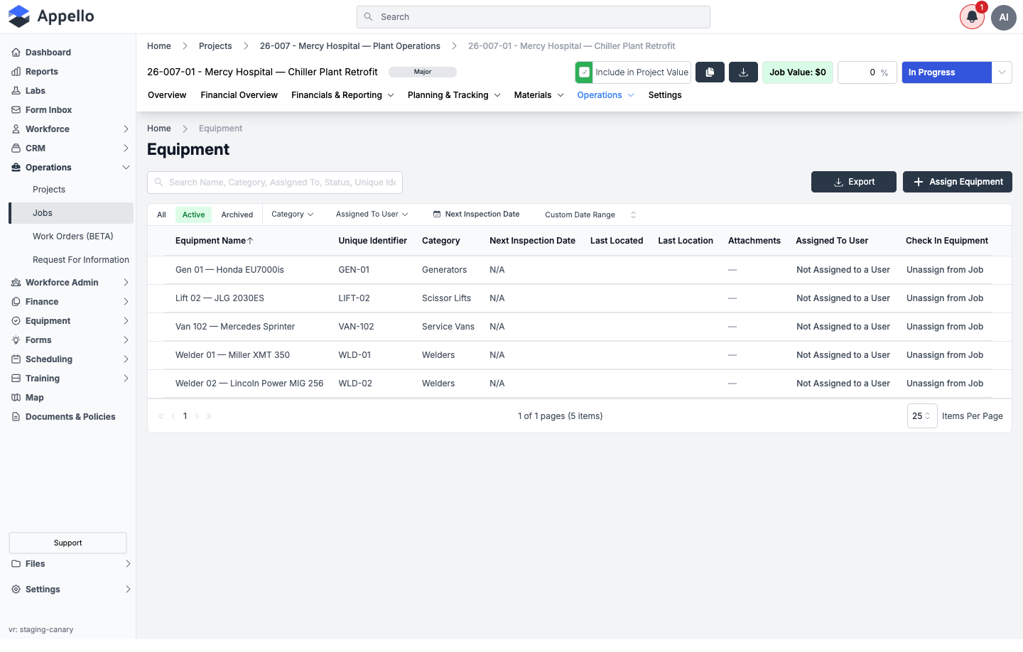Image resolution: width=1023 pixels, height=652 pixels.
Task: Open the Materials tab menu
Action: [538, 95]
